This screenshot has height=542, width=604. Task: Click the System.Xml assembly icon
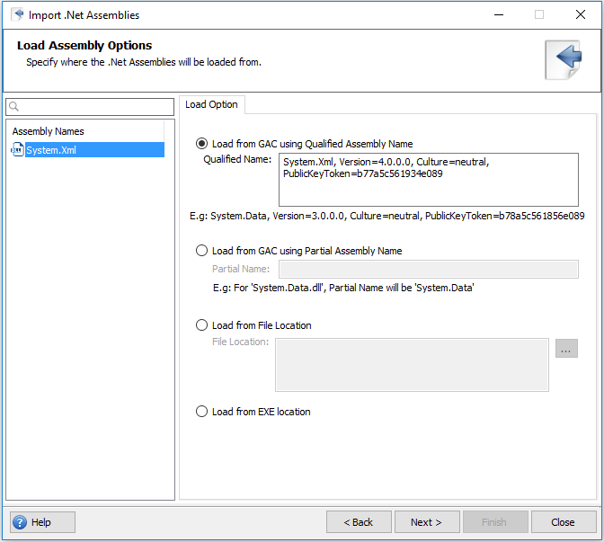point(17,150)
